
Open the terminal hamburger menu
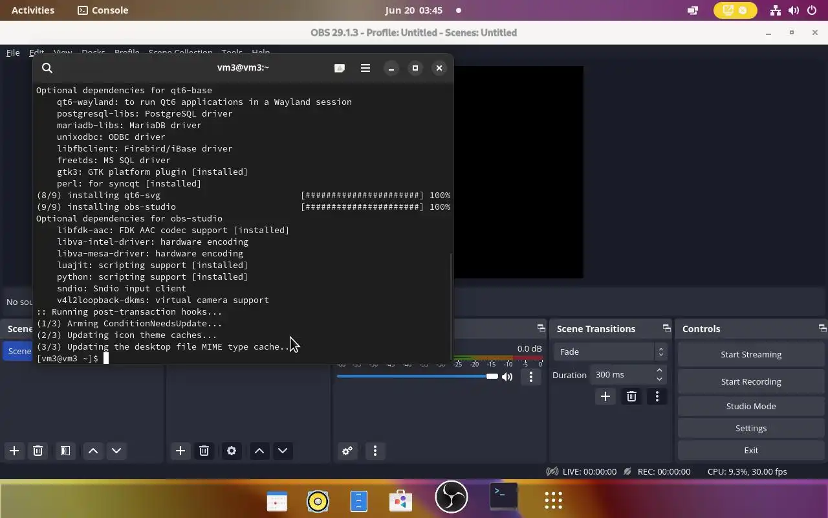(365, 68)
